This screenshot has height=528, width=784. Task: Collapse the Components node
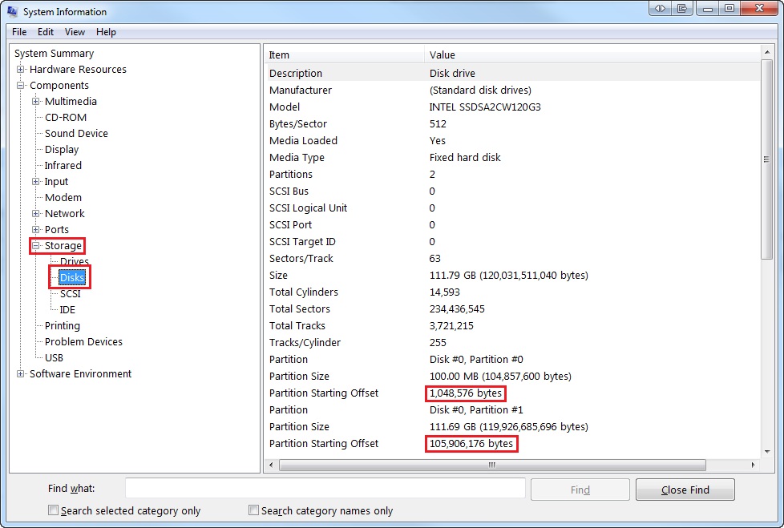(21, 86)
